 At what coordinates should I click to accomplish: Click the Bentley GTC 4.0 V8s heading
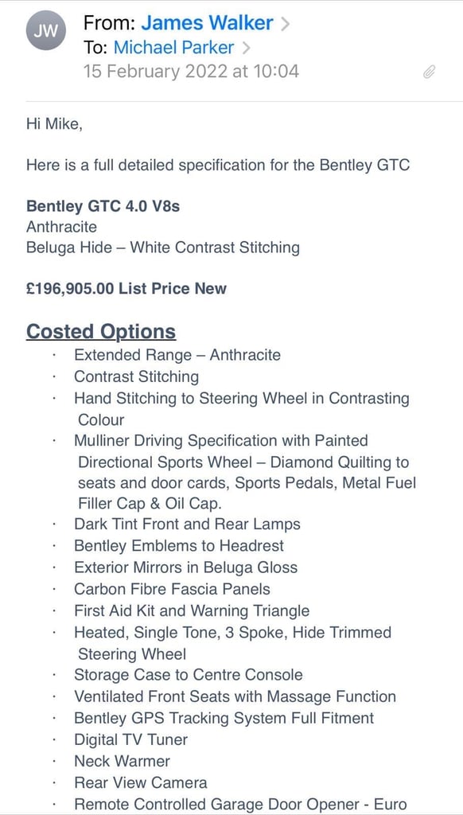[103, 206]
